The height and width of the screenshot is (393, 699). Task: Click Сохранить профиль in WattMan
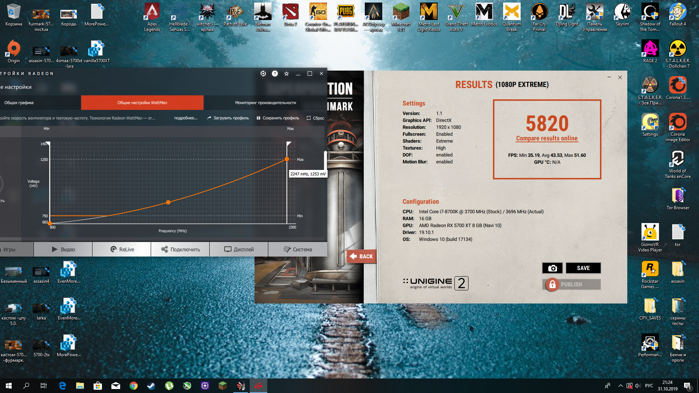tap(278, 118)
